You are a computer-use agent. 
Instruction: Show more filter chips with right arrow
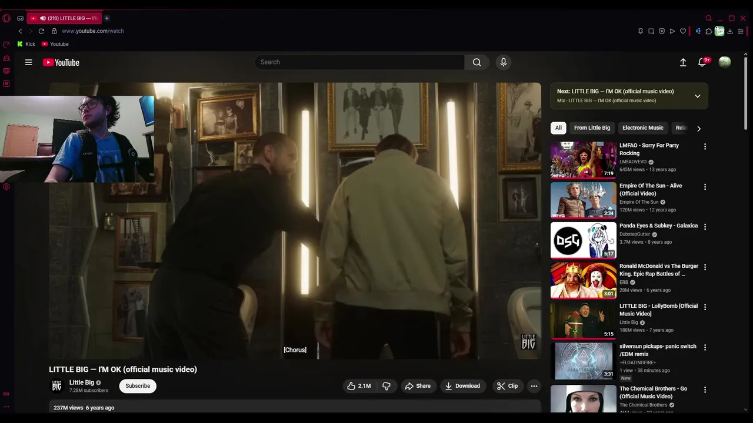coord(699,128)
